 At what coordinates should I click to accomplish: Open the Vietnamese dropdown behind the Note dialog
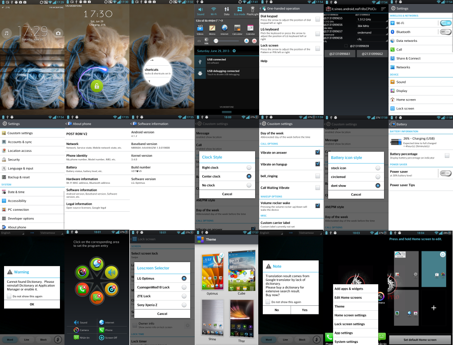(310, 233)
